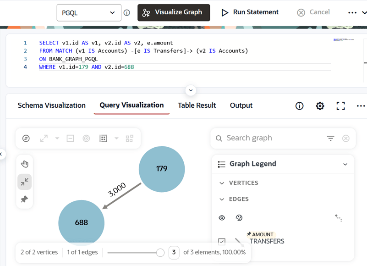Select vertex 179 in graph
Image resolution: width=367 pixels, height=266 pixels.
[x=162, y=169]
